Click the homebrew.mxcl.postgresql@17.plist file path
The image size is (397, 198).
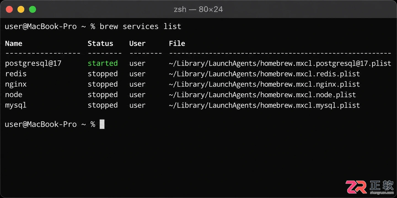click(x=280, y=64)
